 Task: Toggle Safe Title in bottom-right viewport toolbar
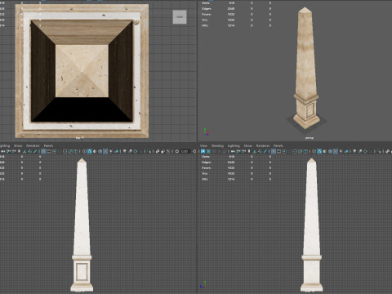[305, 151]
